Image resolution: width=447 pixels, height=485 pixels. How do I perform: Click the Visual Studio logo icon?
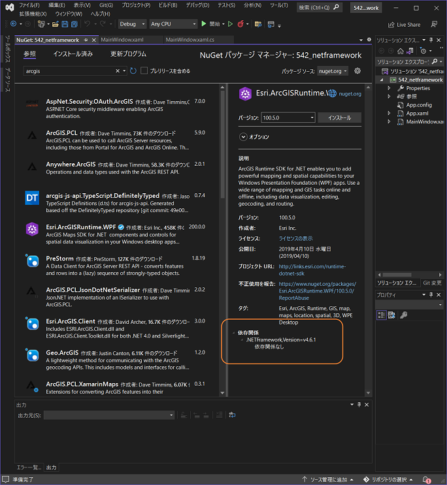[x=10, y=7]
